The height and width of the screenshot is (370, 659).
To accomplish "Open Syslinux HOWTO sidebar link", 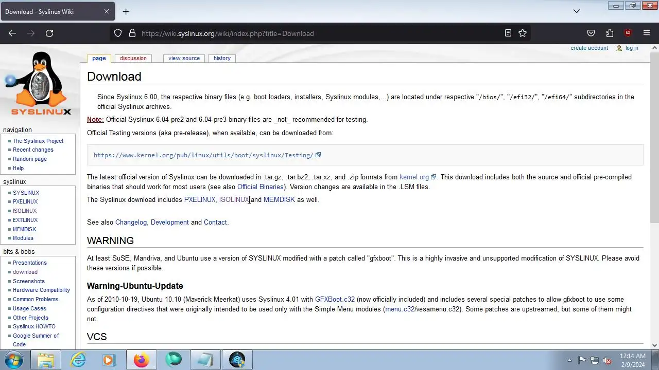I will 34,326.
